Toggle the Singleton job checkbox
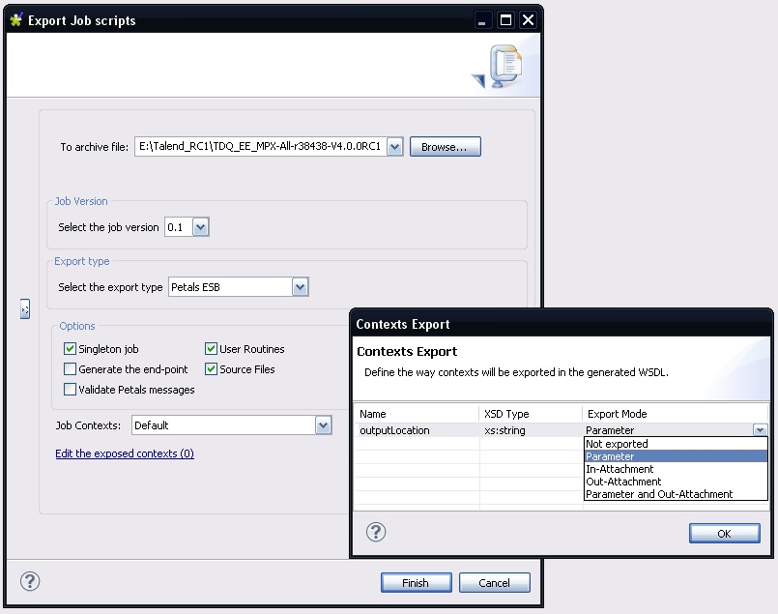Image resolution: width=778 pixels, height=614 pixels. [x=70, y=349]
